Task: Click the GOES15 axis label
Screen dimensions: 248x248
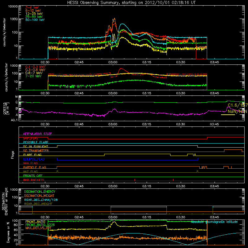Action: click(x=7, y=108)
